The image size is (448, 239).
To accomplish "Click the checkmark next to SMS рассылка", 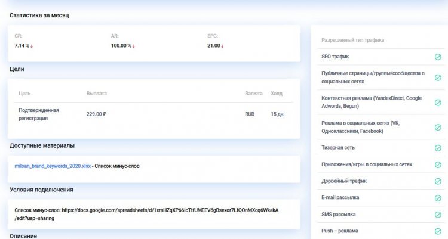I will click(x=438, y=214).
